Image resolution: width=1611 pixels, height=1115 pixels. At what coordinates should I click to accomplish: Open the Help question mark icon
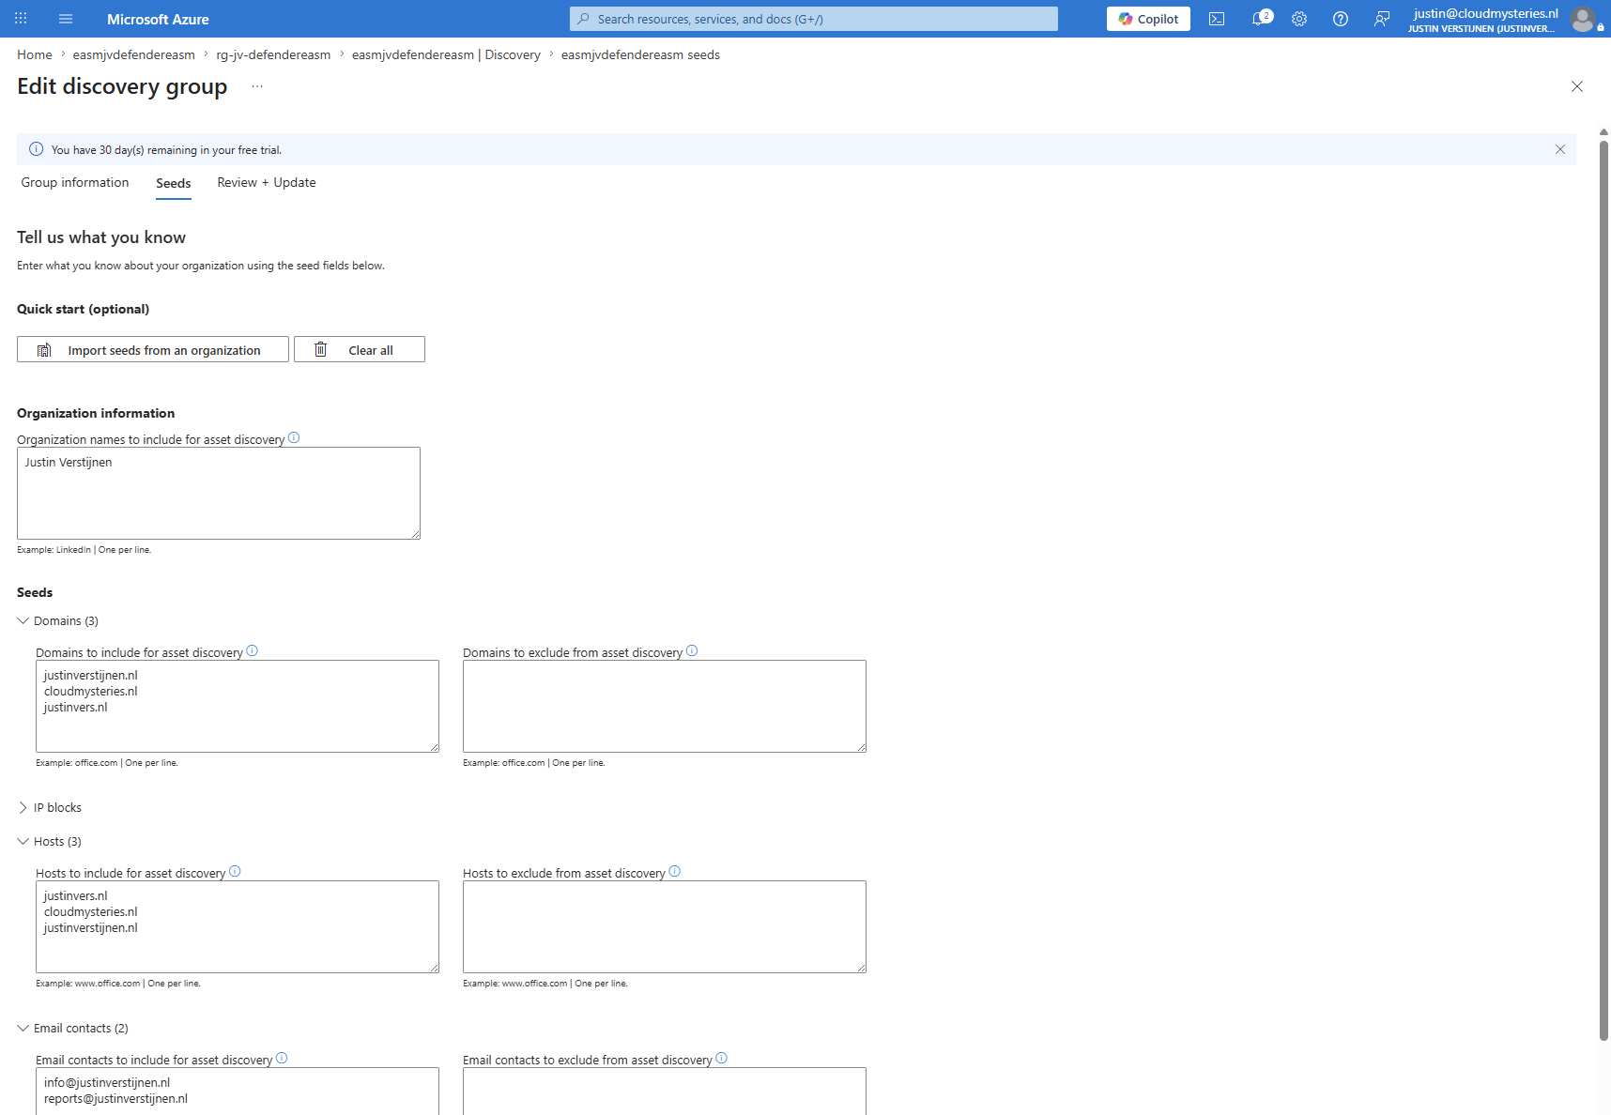(x=1341, y=19)
